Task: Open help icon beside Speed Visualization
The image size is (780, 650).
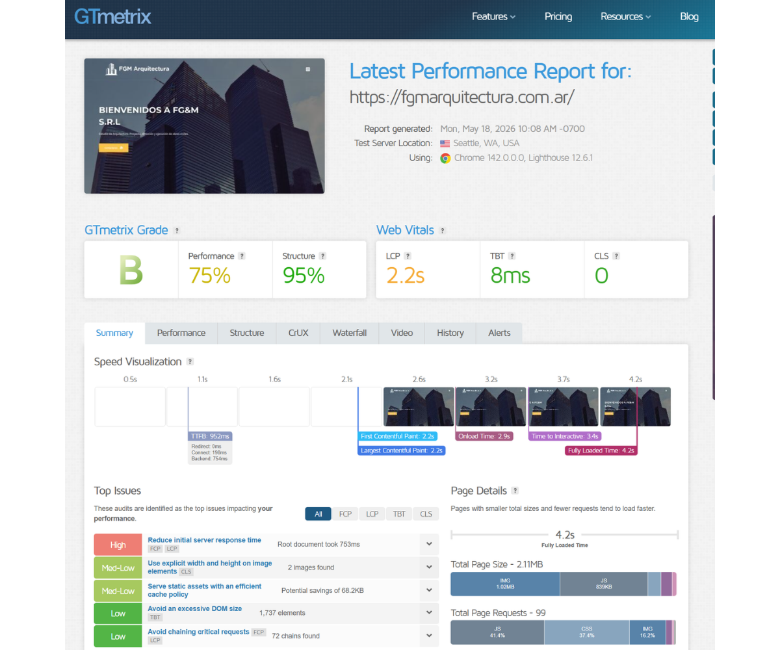Action: point(190,362)
